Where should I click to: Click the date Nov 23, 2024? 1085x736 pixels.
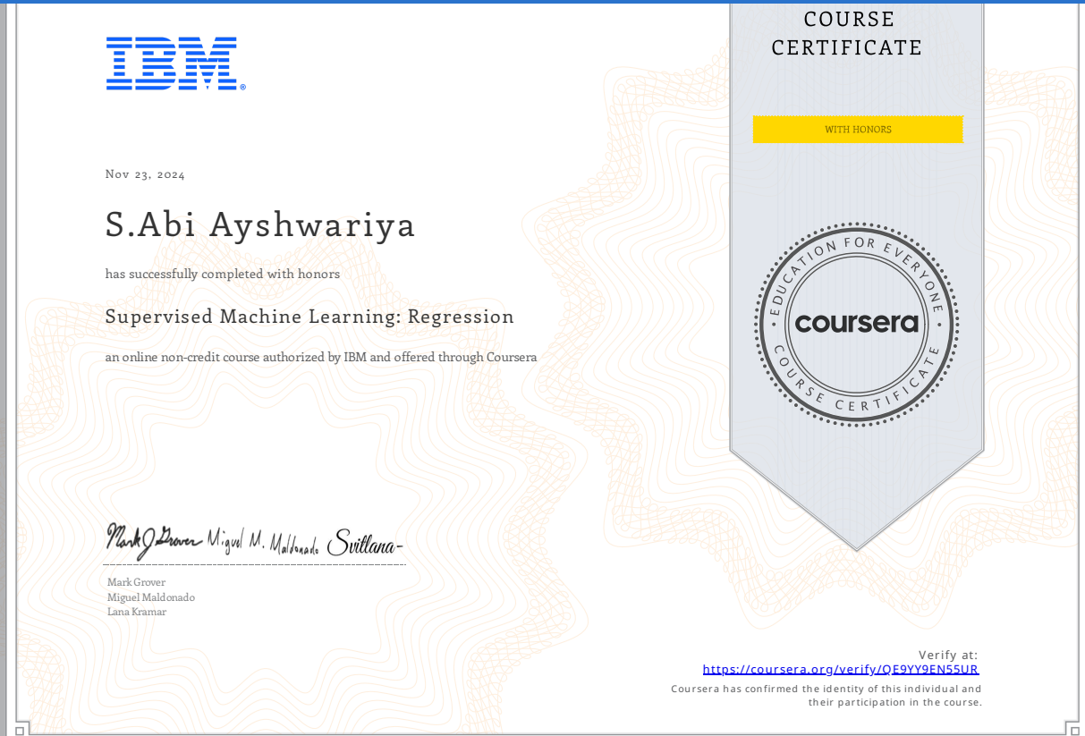point(145,174)
